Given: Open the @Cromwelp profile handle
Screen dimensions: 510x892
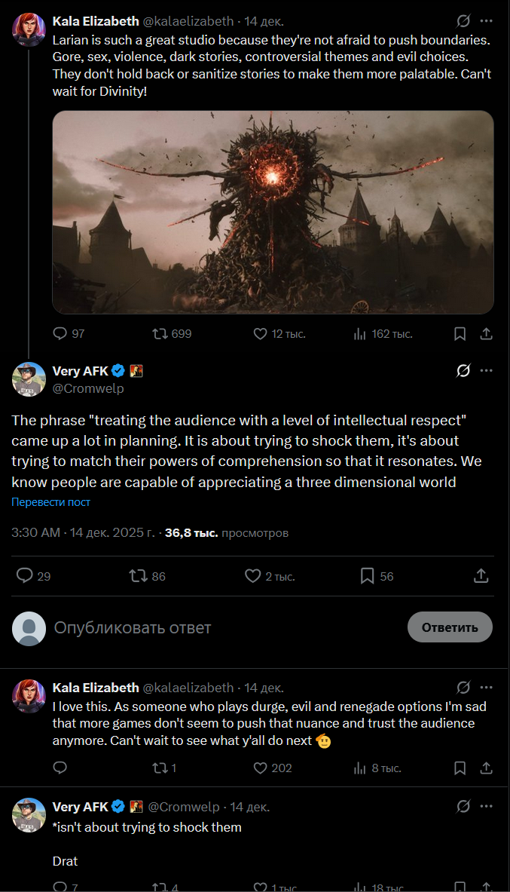Looking at the screenshot, I should 88,388.
